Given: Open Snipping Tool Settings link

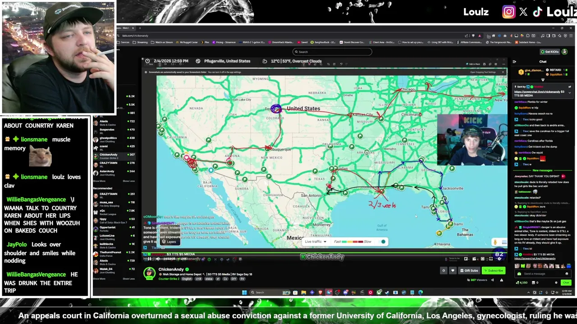Looking at the screenshot, I should pyautogui.click(x=483, y=72).
